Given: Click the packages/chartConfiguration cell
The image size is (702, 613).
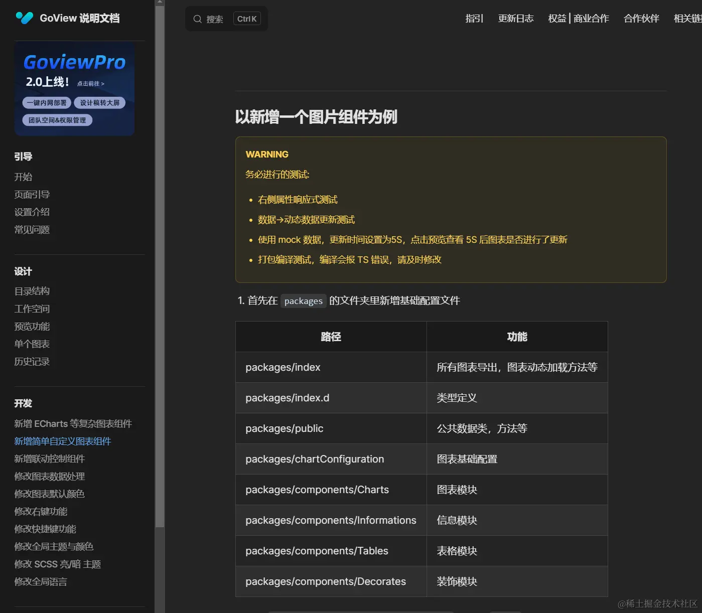Looking at the screenshot, I should (x=331, y=459).
